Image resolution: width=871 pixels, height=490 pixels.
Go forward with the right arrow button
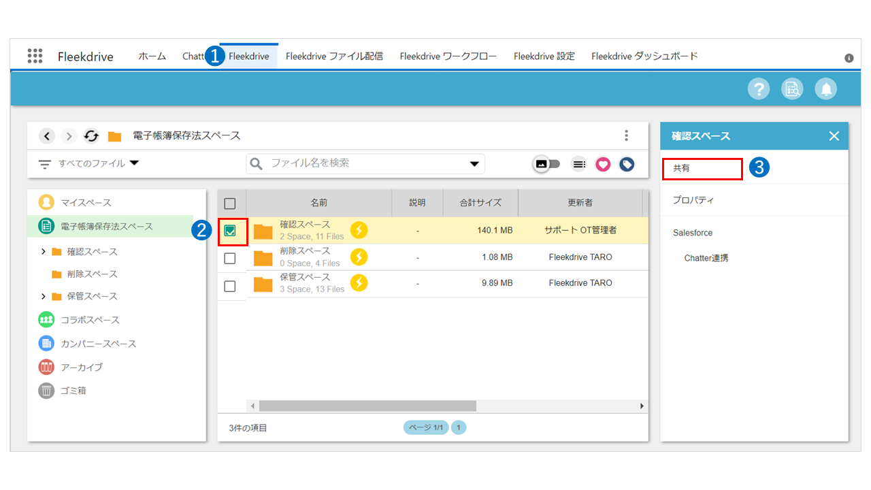(x=69, y=136)
